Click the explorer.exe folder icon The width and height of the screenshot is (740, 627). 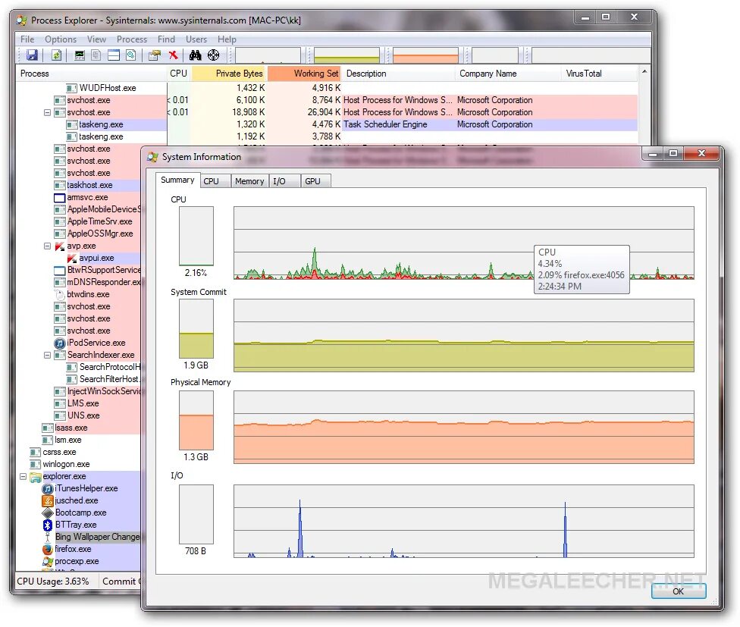[x=36, y=476]
